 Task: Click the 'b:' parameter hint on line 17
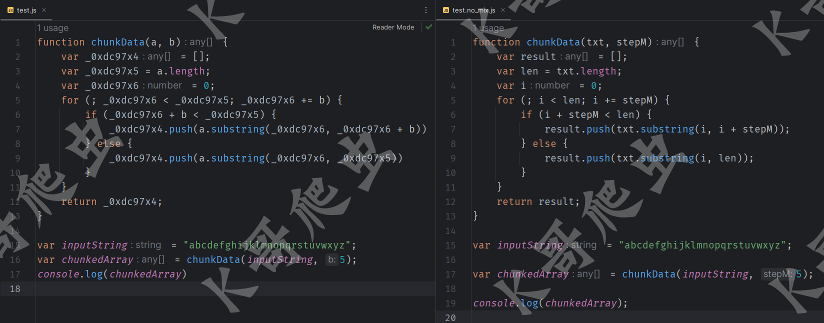click(332, 260)
